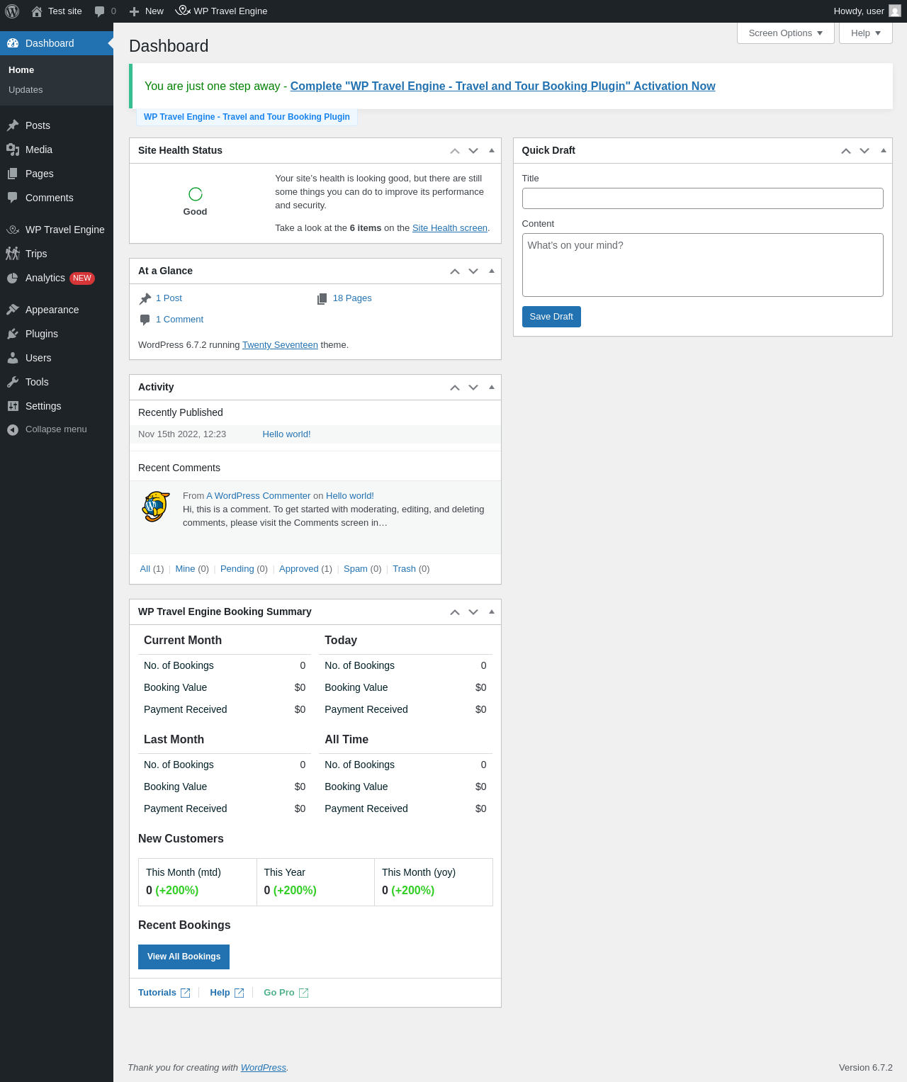Open the Updates submenu item
The image size is (907, 1082).
point(26,90)
